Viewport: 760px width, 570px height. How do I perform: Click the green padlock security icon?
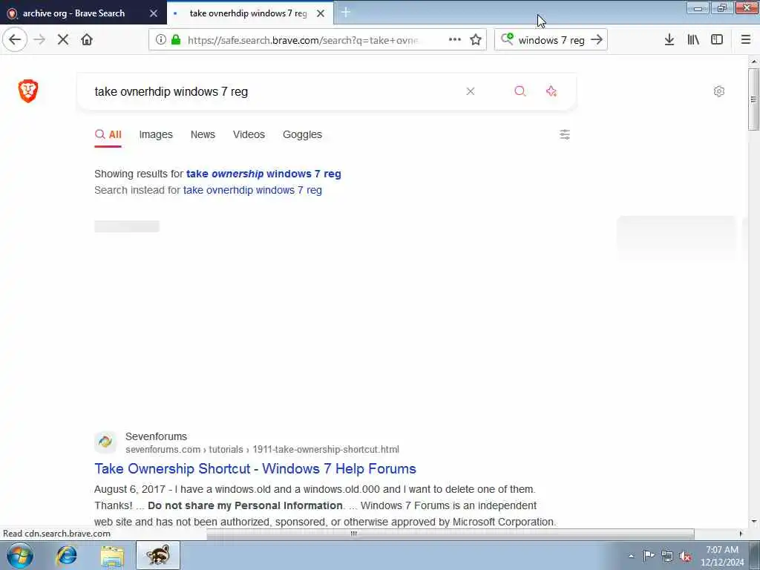(176, 40)
